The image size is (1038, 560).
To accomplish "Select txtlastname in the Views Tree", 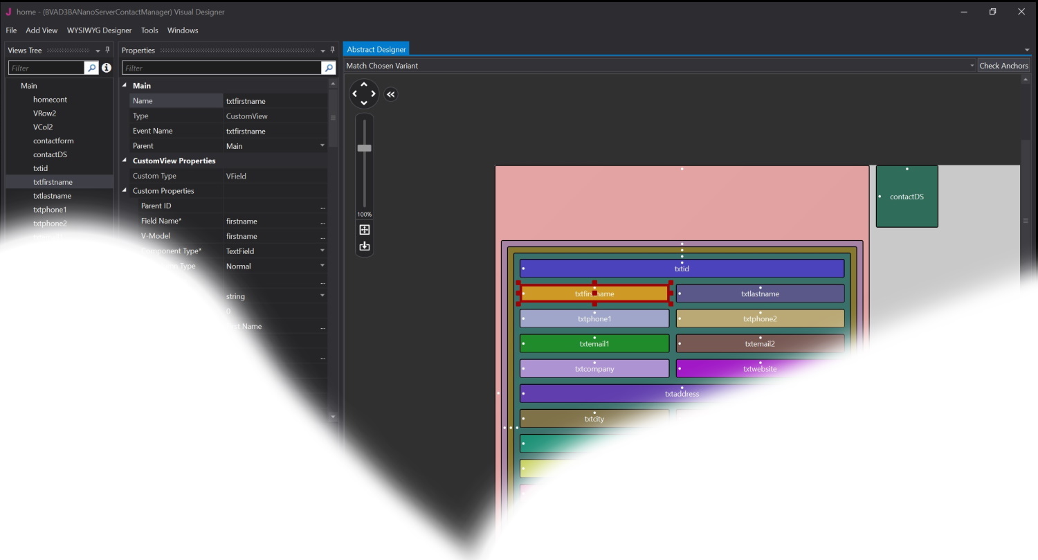I will pos(52,196).
